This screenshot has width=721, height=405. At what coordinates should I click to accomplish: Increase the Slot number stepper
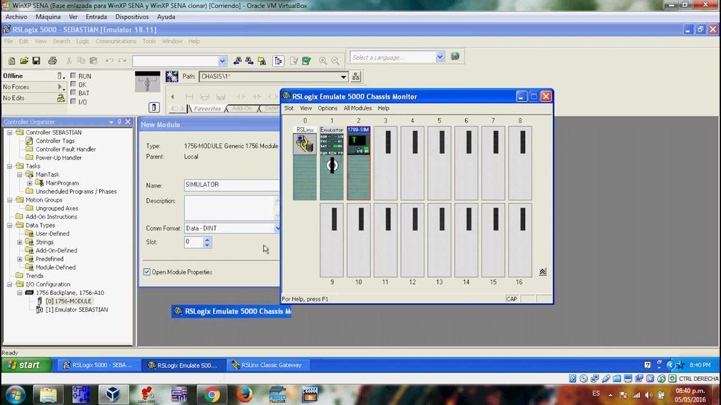(207, 240)
